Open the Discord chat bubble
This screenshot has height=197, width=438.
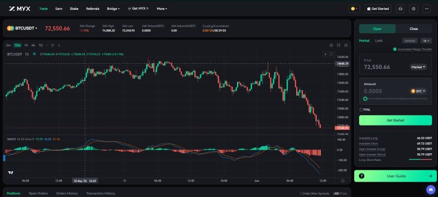[x=431, y=189]
